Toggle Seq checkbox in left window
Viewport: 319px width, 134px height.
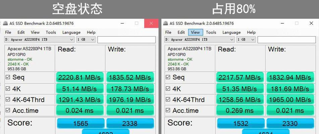point(8,77)
